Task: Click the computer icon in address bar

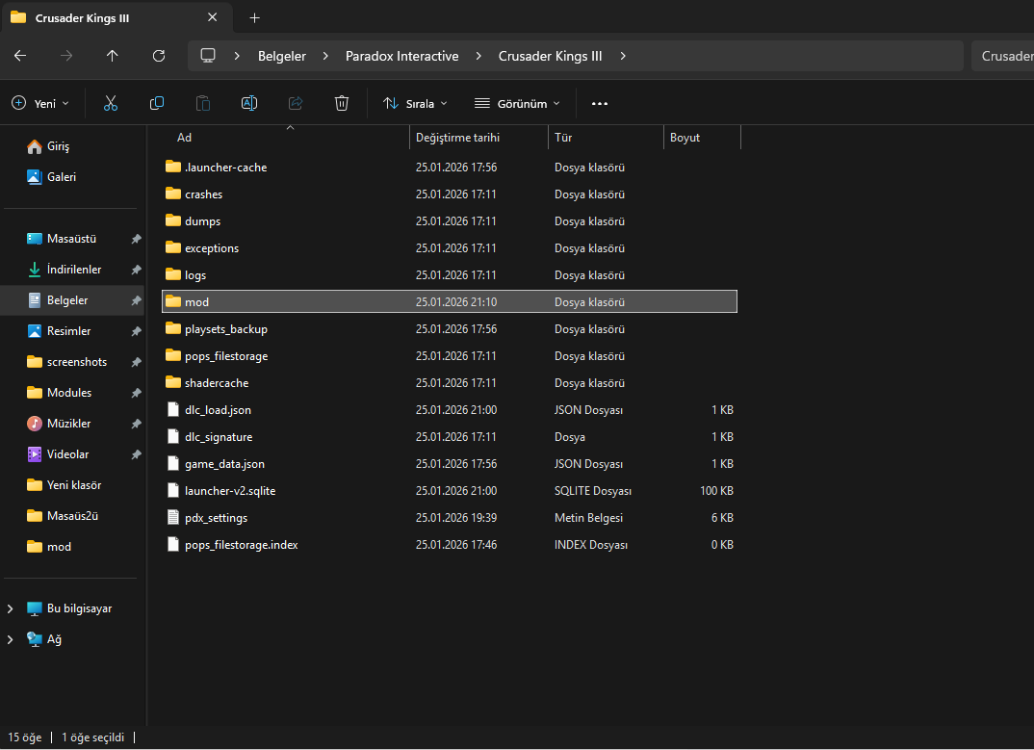Action: pyautogui.click(x=208, y=56)
